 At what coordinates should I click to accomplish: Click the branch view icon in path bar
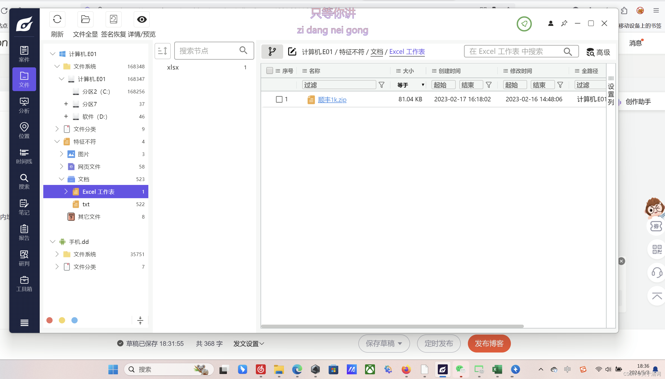272,52
